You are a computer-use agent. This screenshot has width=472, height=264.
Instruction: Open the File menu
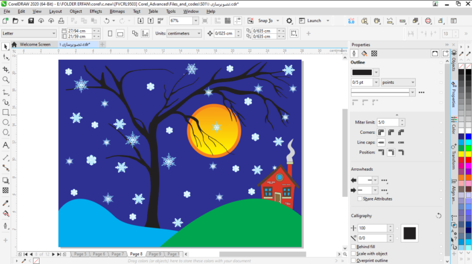7,12
